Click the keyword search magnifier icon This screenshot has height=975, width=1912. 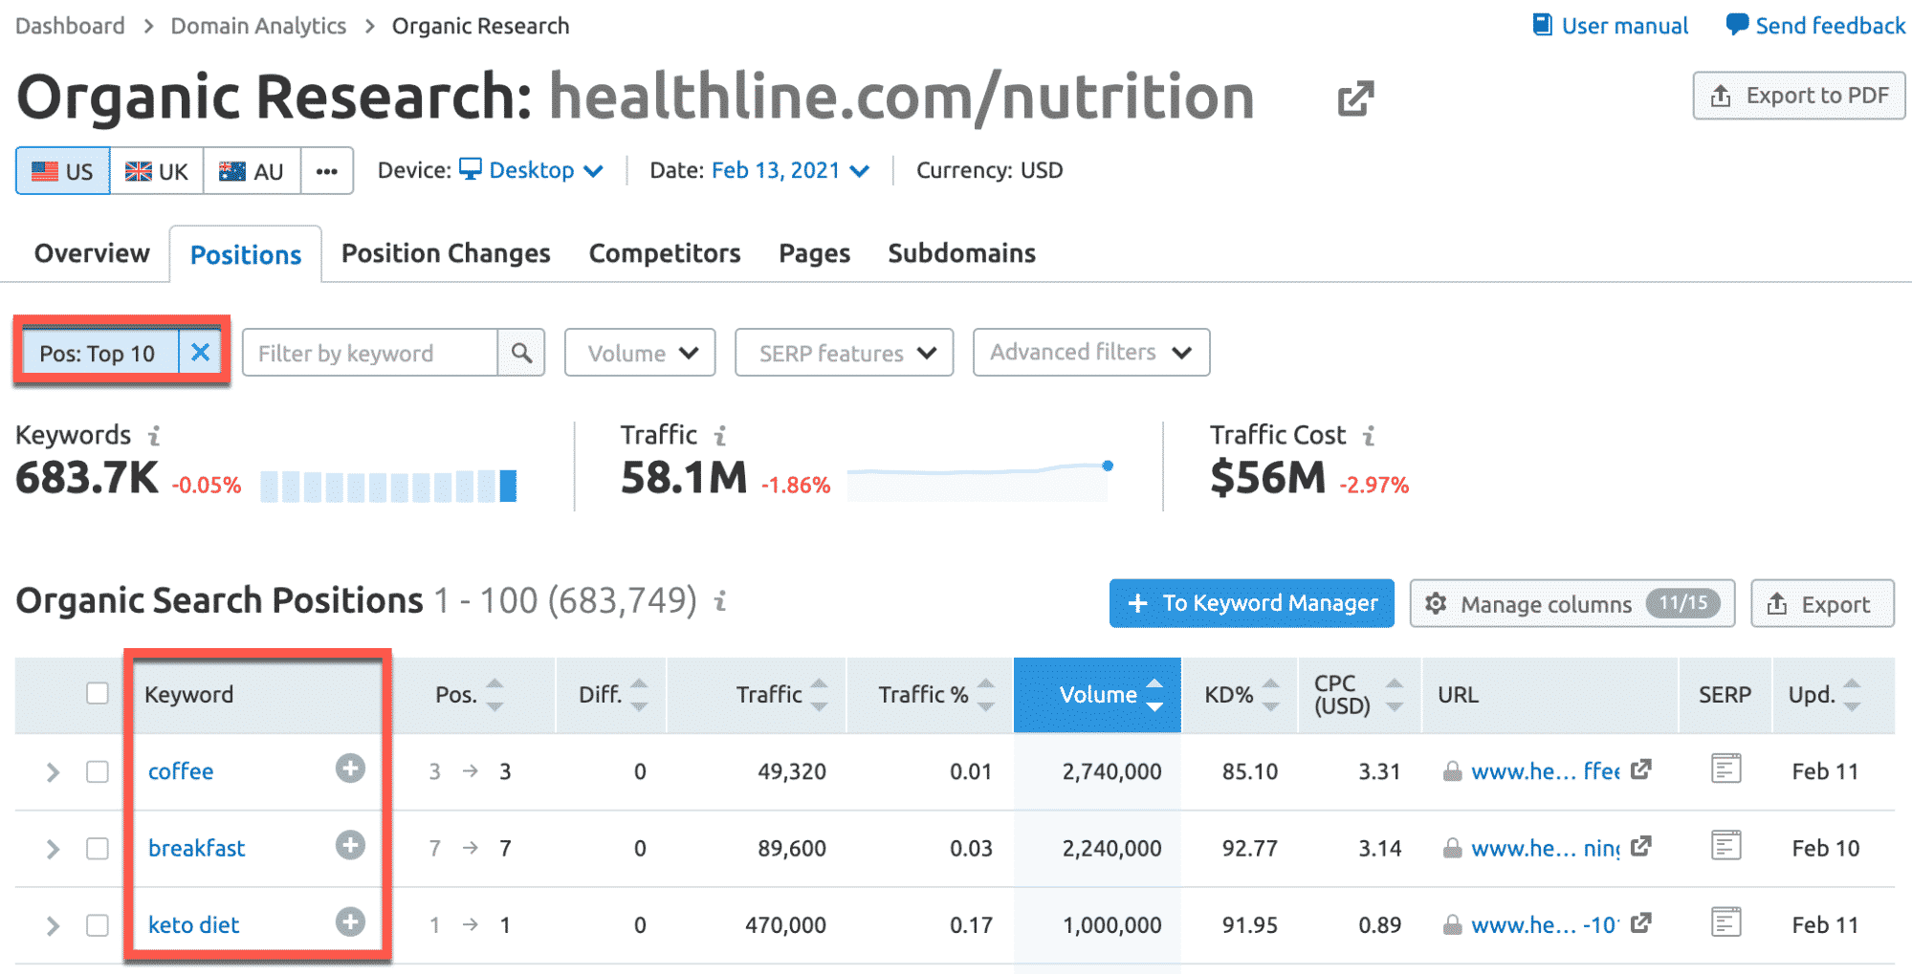(521, 353)
